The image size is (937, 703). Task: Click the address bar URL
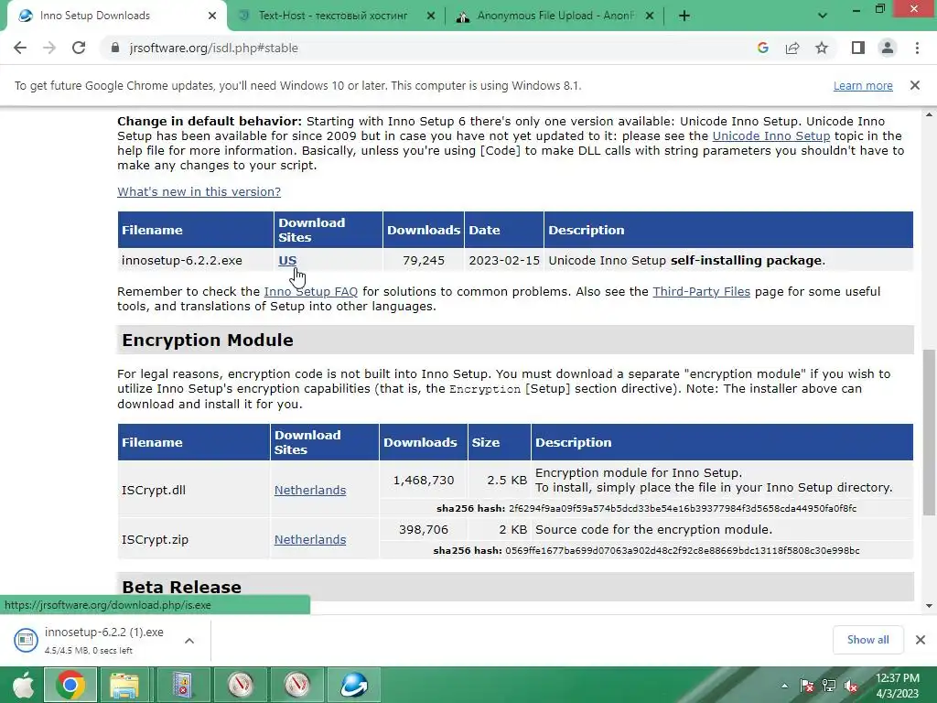coord(213,48)
